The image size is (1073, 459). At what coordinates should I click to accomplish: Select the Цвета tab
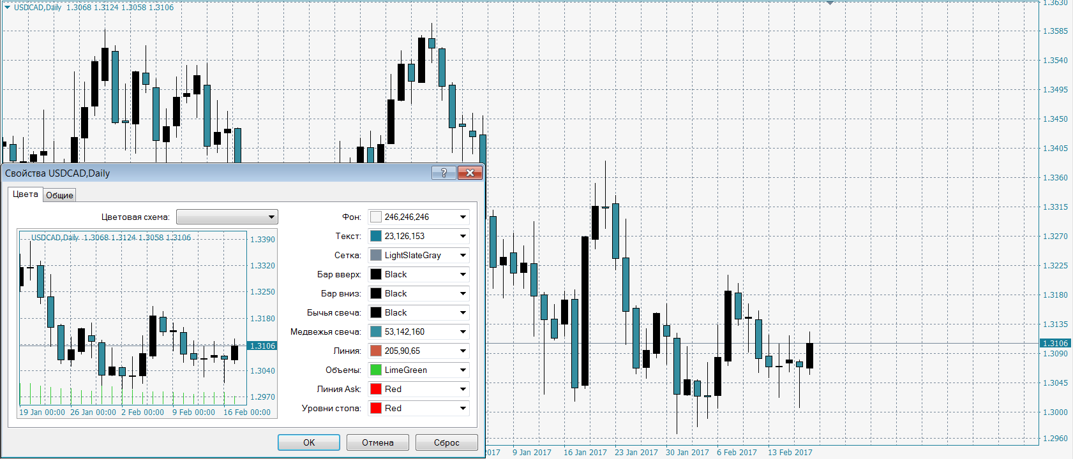(26, 194)
